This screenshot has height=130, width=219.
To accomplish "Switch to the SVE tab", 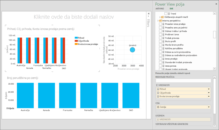I will click(171, 9).
